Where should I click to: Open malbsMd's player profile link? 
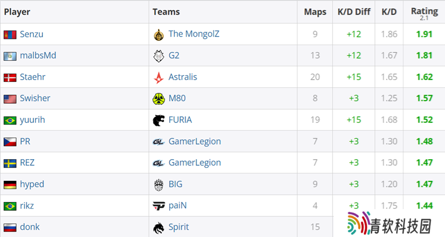coord(38,55)
